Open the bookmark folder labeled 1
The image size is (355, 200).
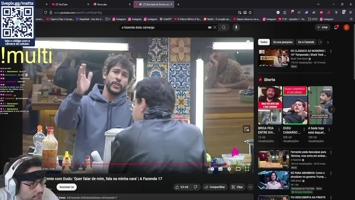click(108, 19)
